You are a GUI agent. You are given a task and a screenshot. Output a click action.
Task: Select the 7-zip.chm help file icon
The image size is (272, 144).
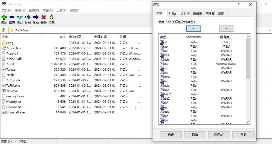(x=4, y=48)
